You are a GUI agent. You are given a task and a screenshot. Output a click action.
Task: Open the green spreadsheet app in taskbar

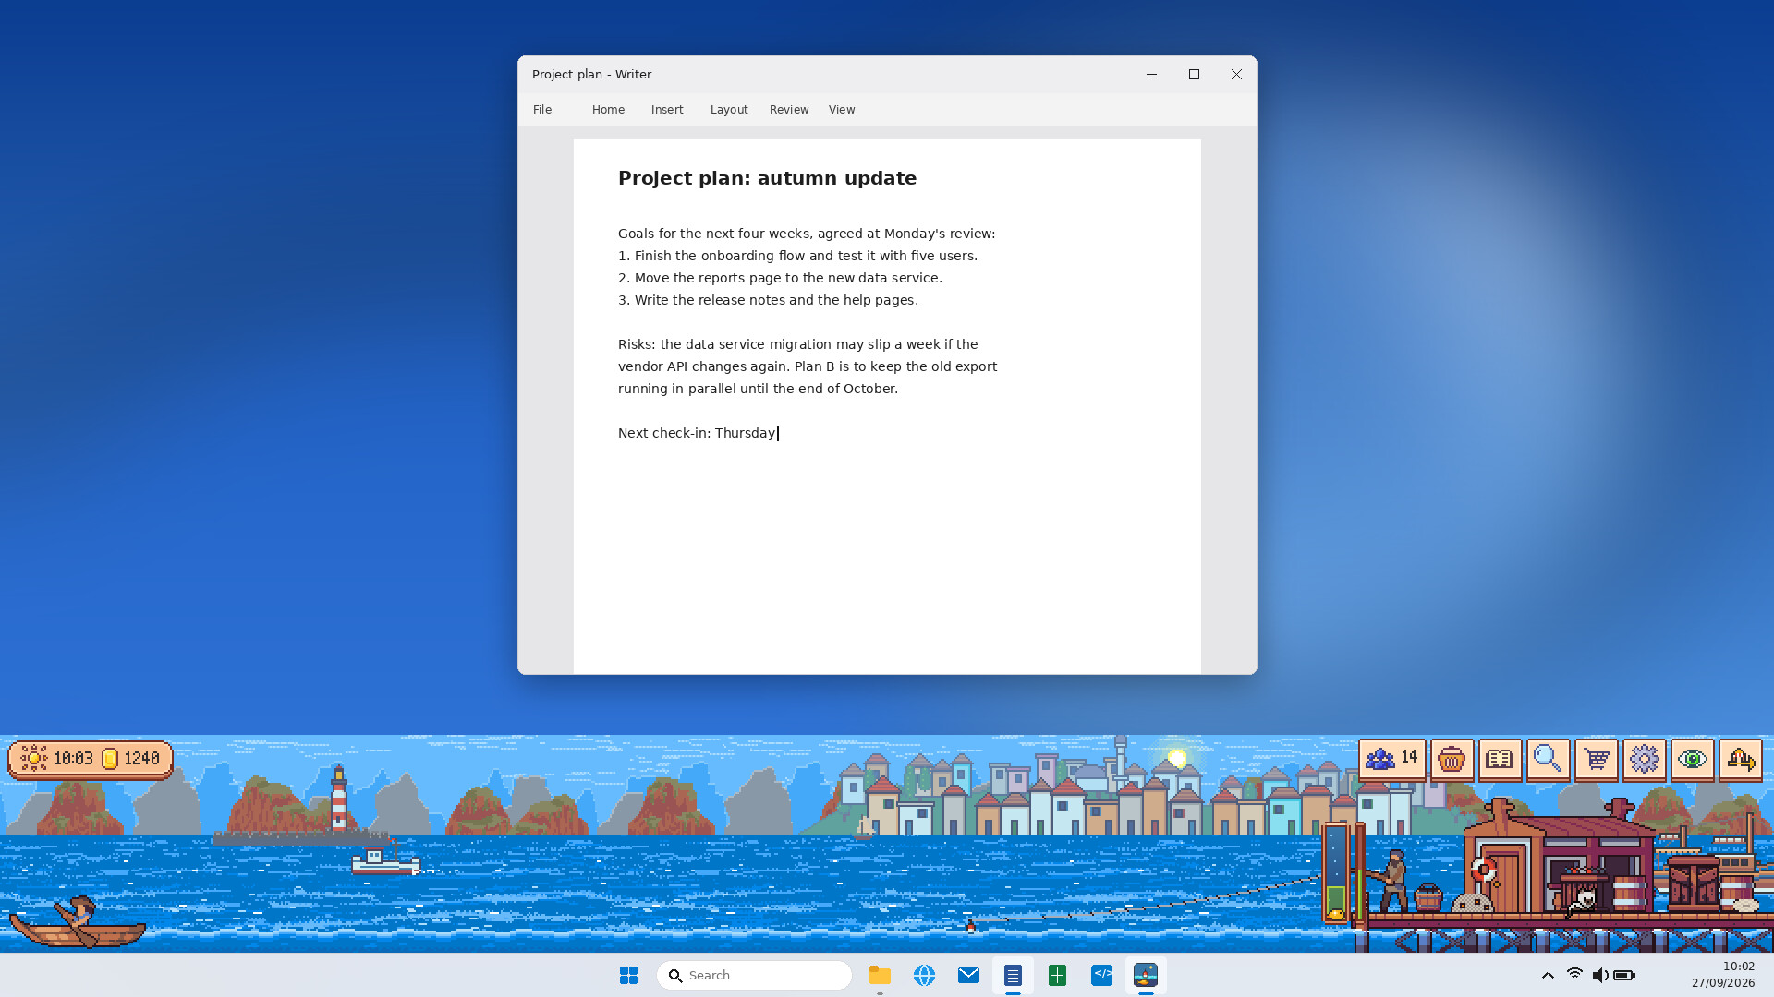click(x=1057, y=975)
